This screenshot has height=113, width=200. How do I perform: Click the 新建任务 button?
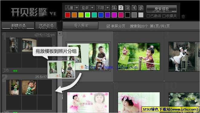click(18, 26)
